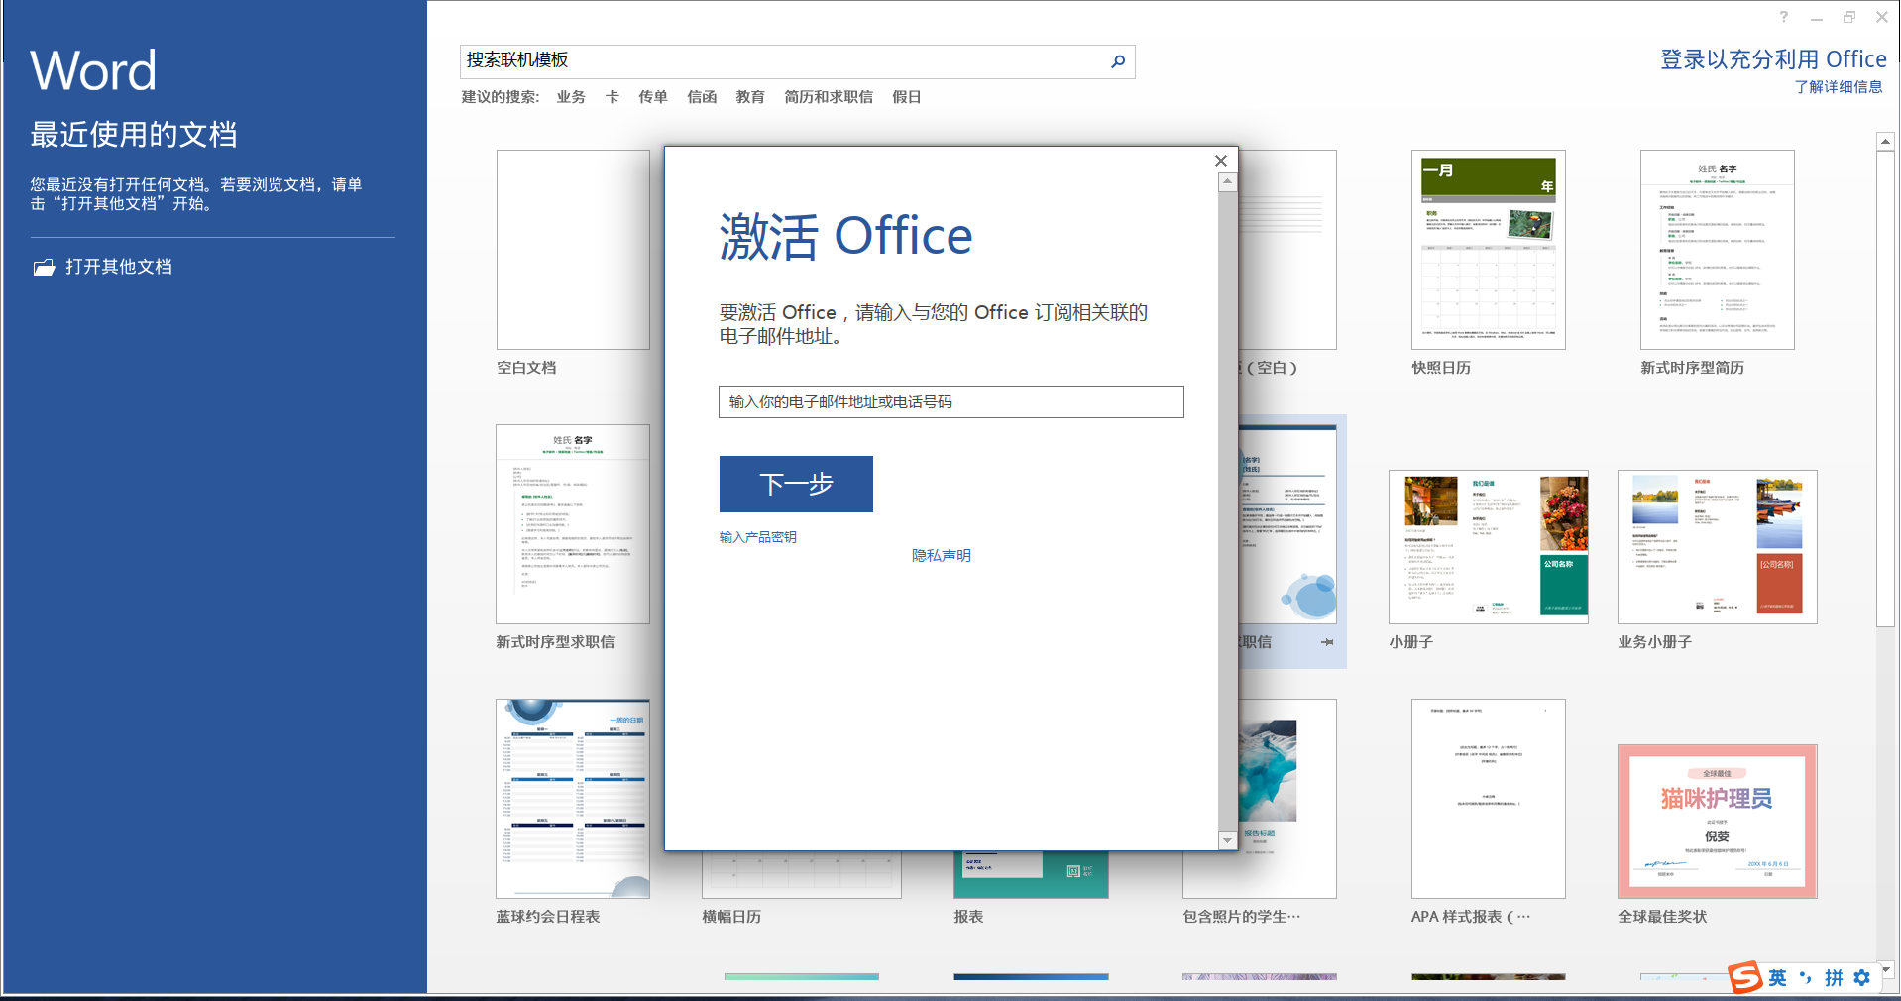Click the pin icon on highlighted template
The image size is (1901, 1001).
pos(1327,642)
